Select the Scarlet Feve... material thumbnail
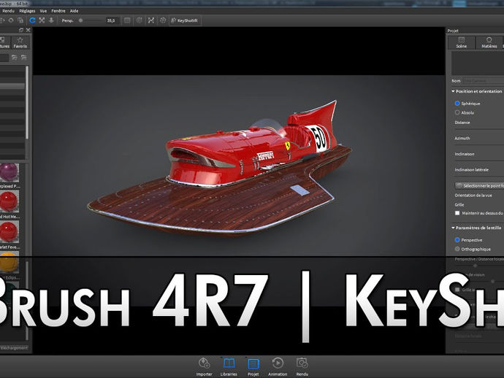Screen dimensions: 504x378 9,232
